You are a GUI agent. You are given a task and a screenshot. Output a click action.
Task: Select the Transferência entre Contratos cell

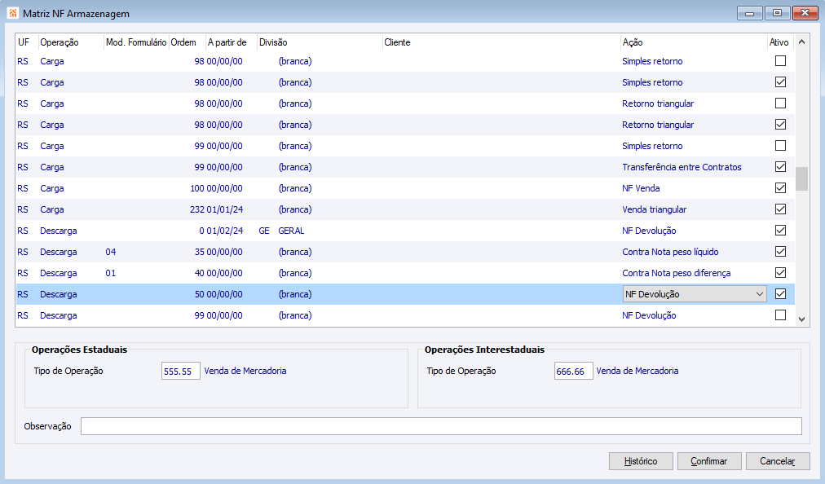click(682, 167)
